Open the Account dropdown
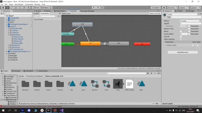202x113 pixels. coord(172,8)
